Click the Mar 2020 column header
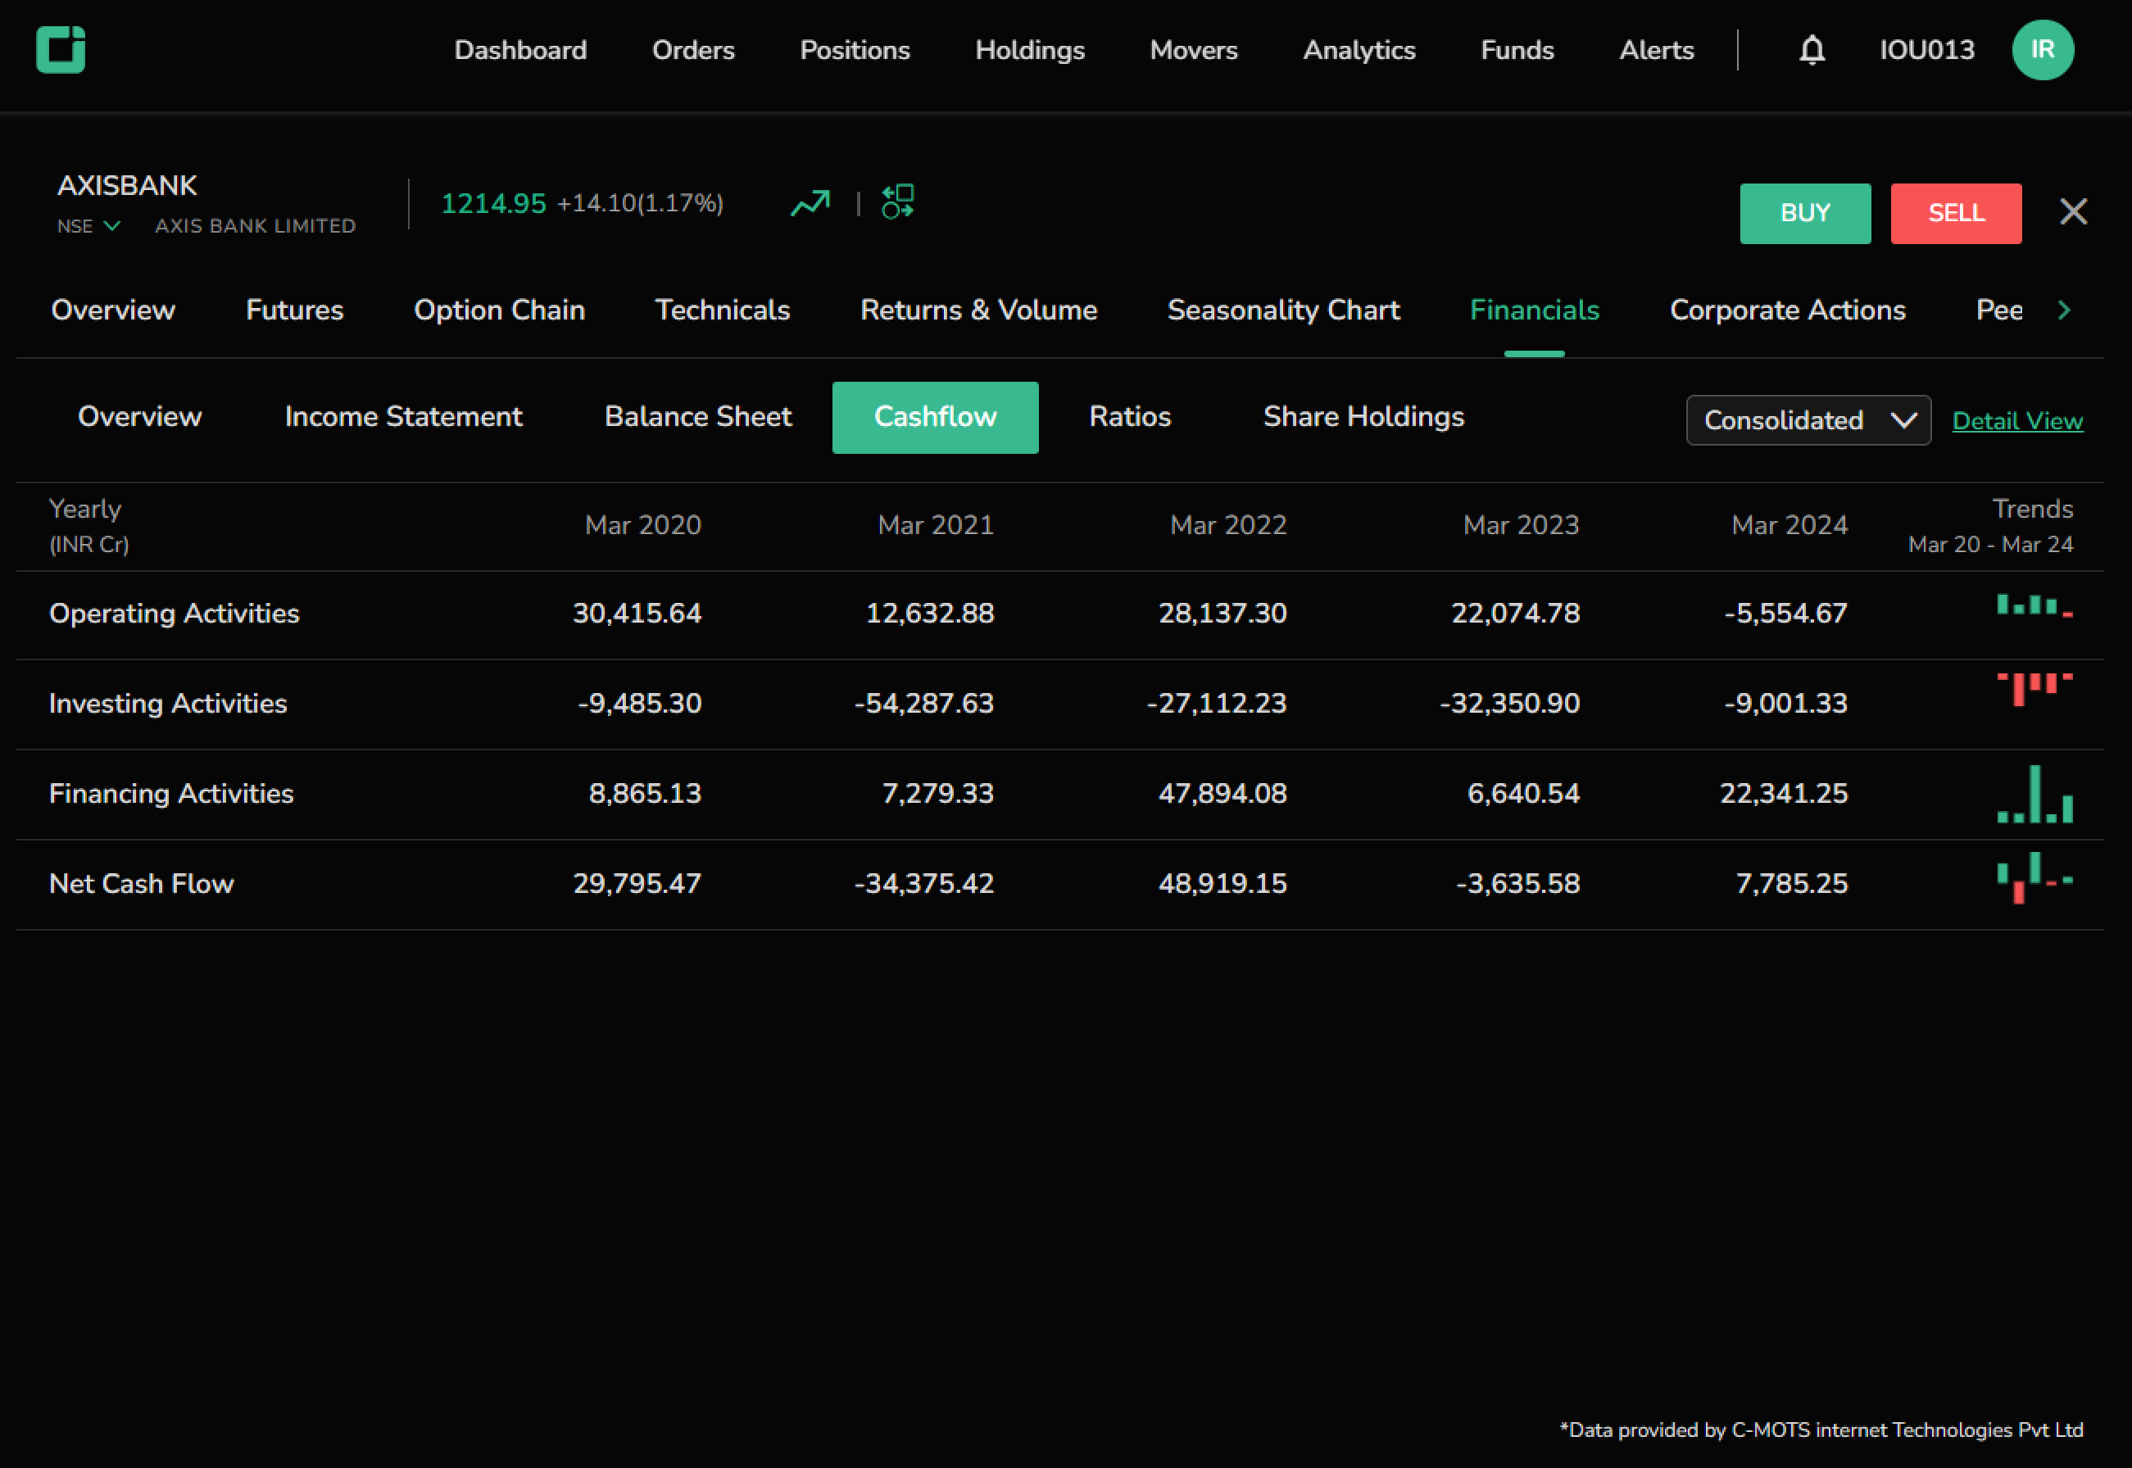This screenshot has height=1468, width=2132. (x=643, y=525)
